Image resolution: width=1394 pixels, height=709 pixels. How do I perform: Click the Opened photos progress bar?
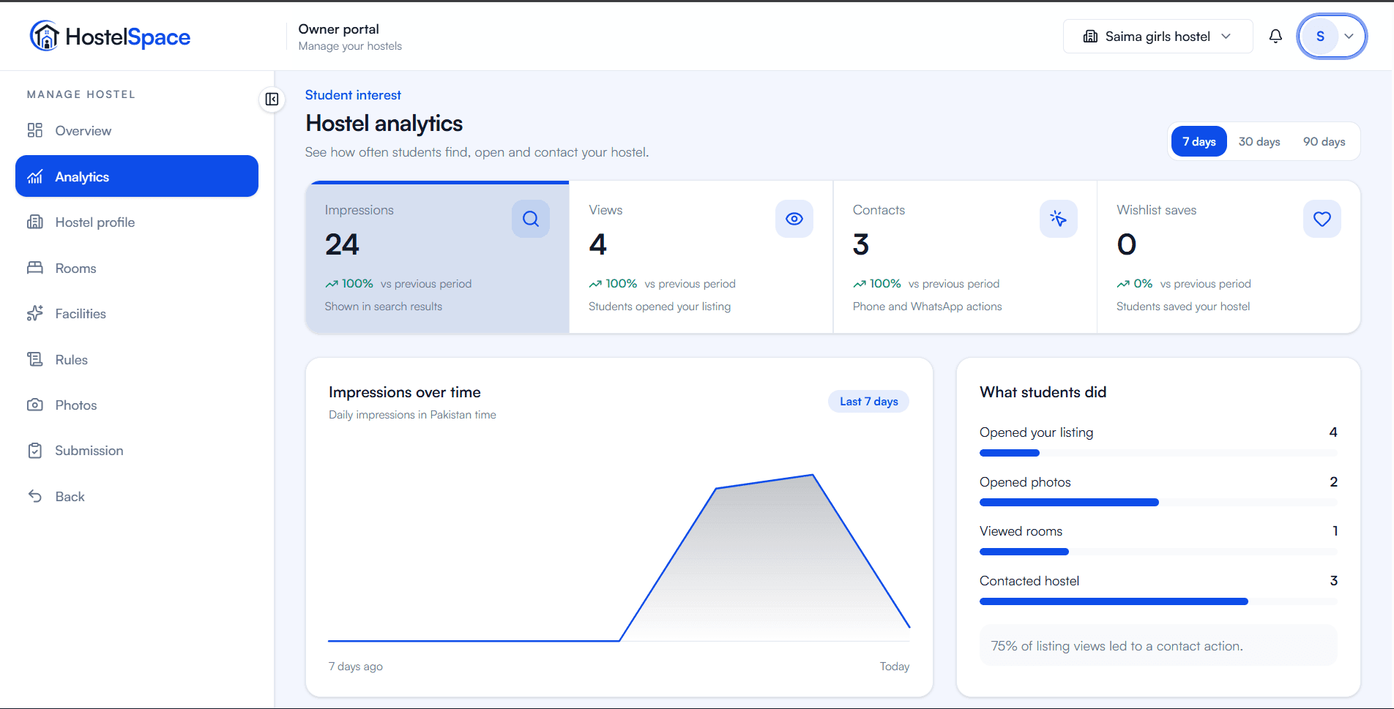click(x=1158, y=503)
